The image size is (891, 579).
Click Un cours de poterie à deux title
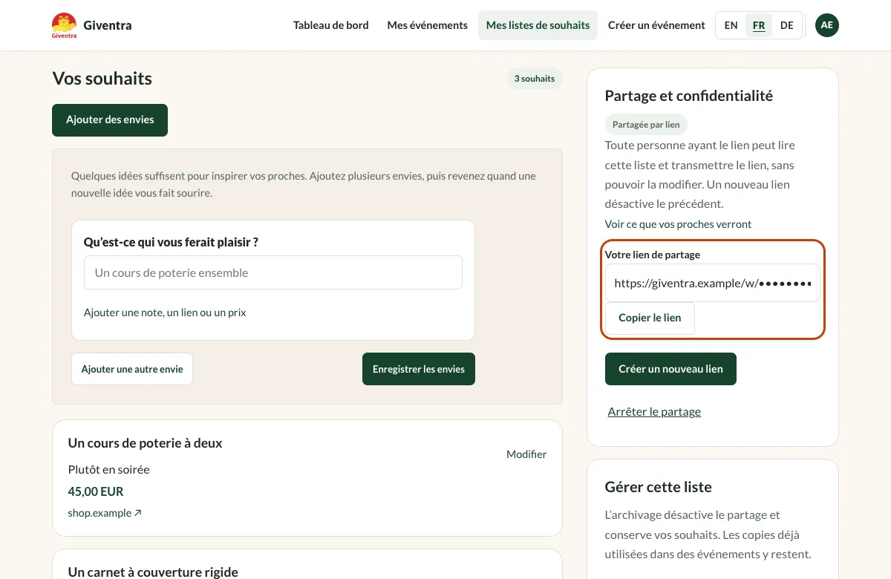tap(145, 443)
